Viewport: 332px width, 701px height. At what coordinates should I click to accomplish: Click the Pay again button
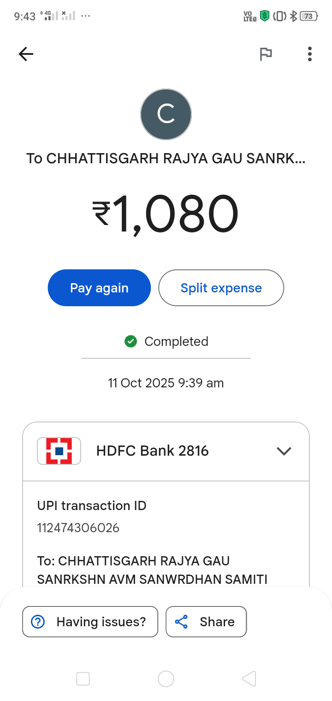click(x=99, y=288)
